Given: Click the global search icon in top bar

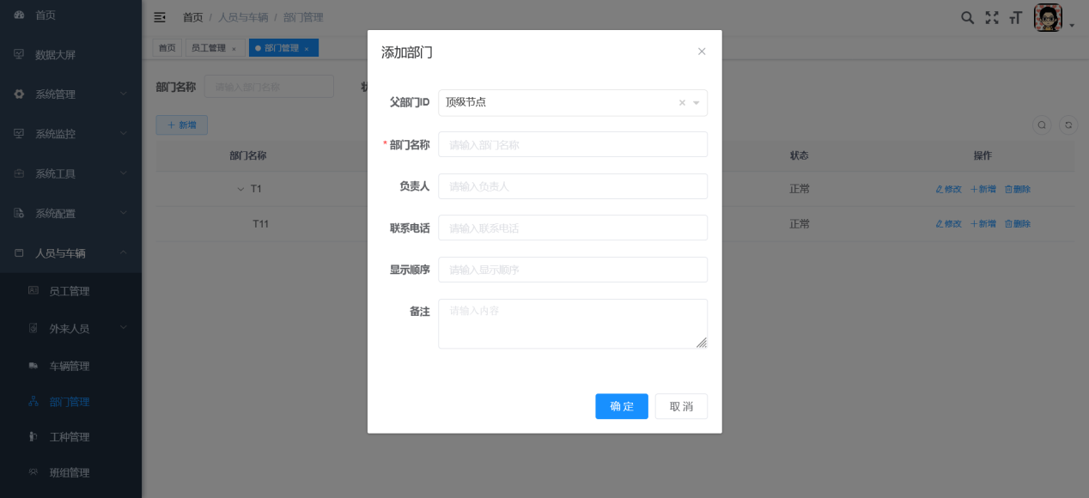Looking at the screenshot, I should tap(967, 16).
